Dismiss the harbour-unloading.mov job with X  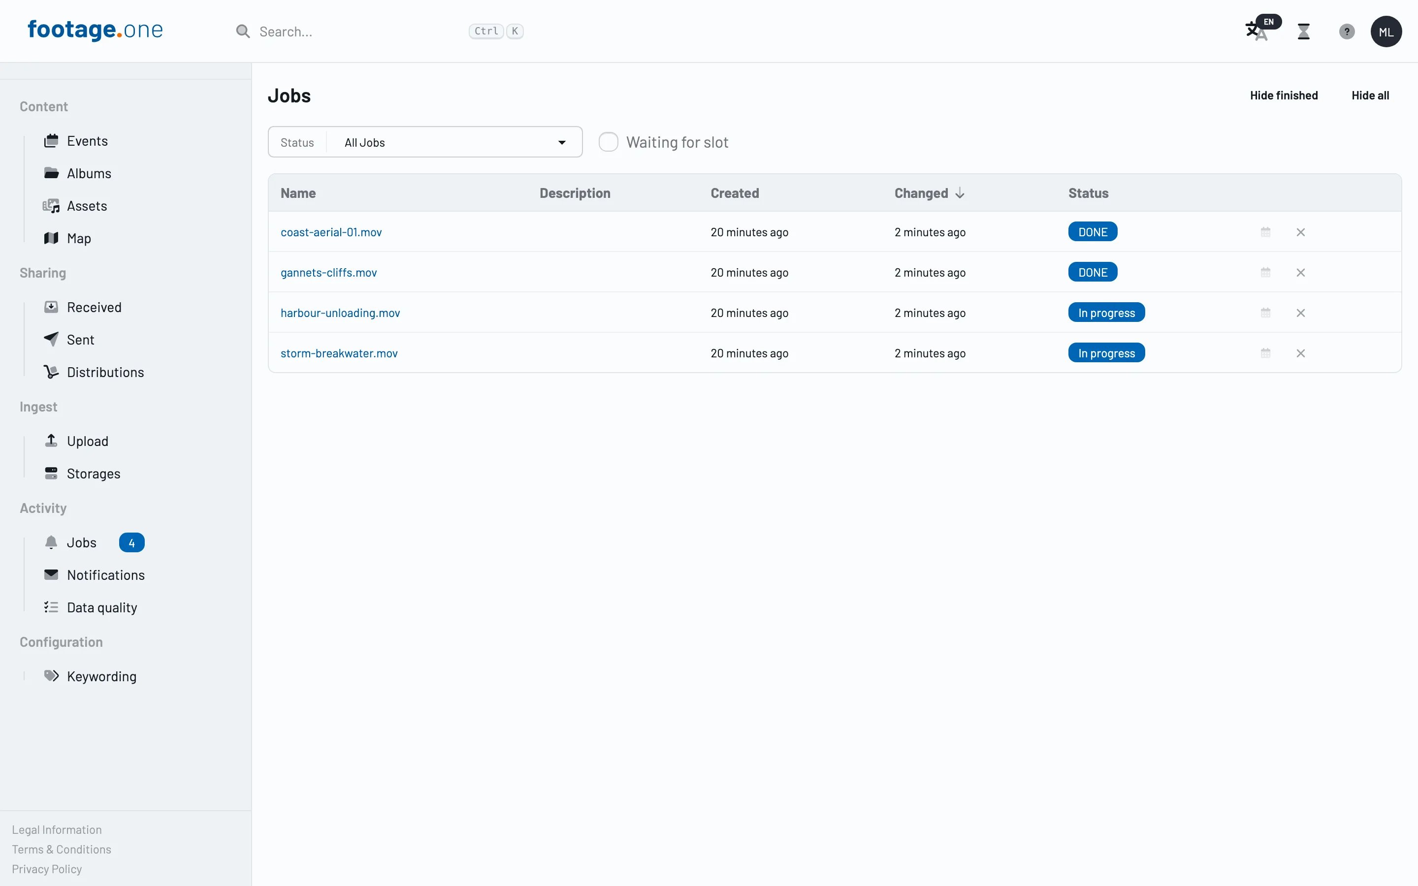(x=1300, y=313)
